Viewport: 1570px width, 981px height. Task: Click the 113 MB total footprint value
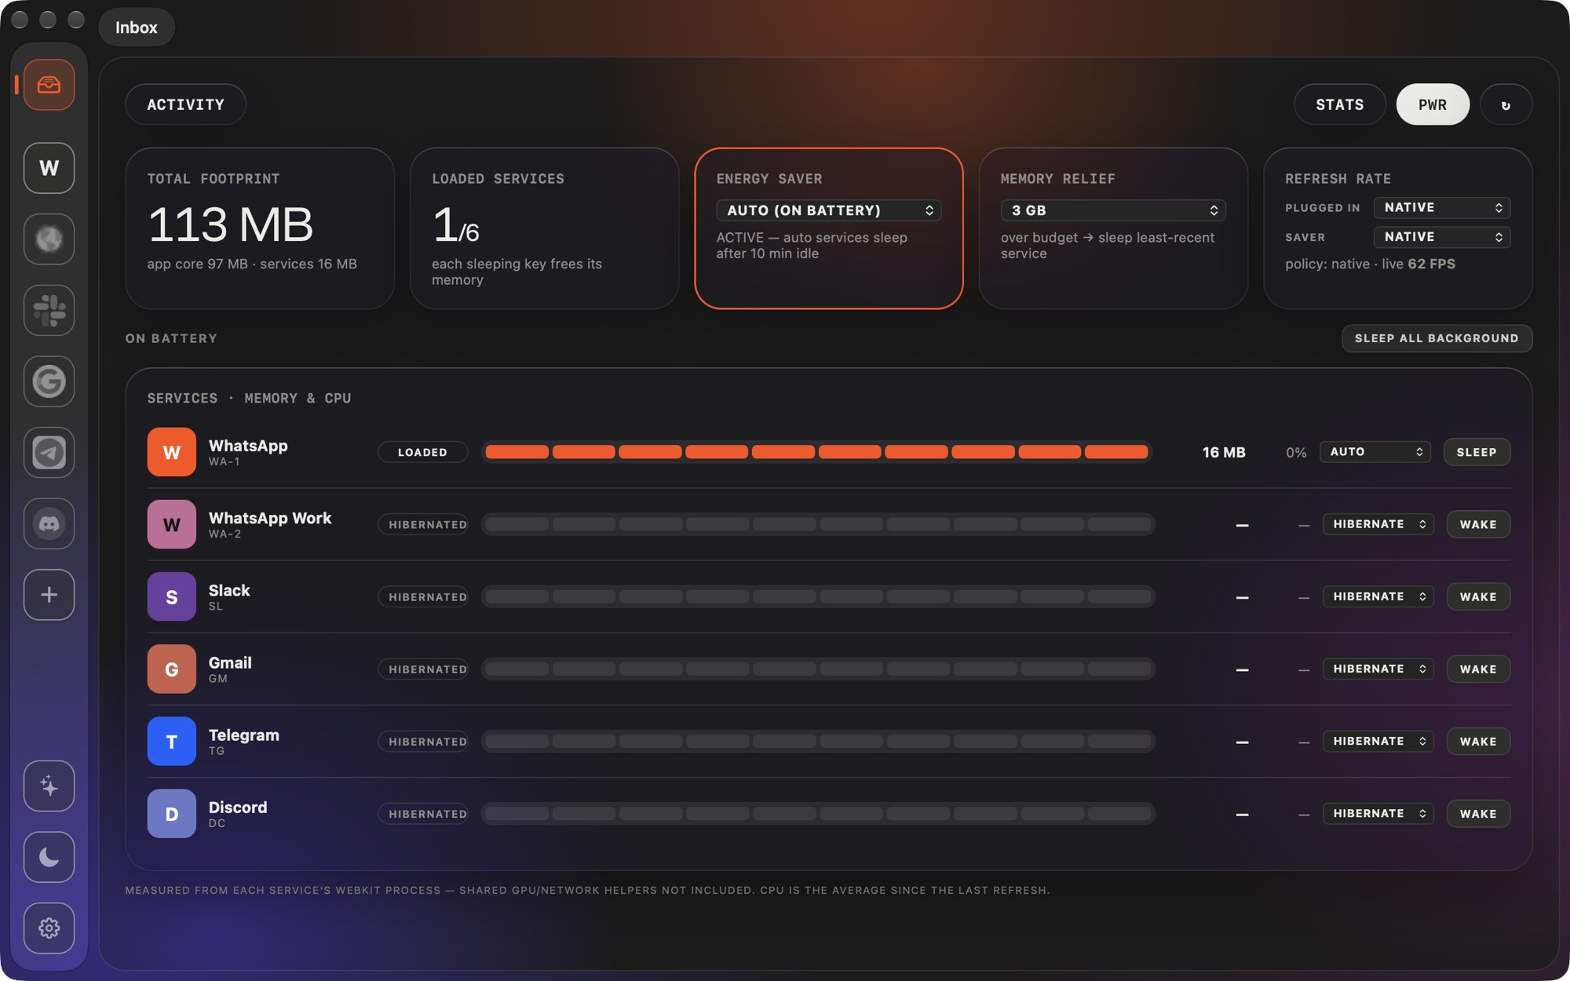pyautogui.click(x=230, y=224)
